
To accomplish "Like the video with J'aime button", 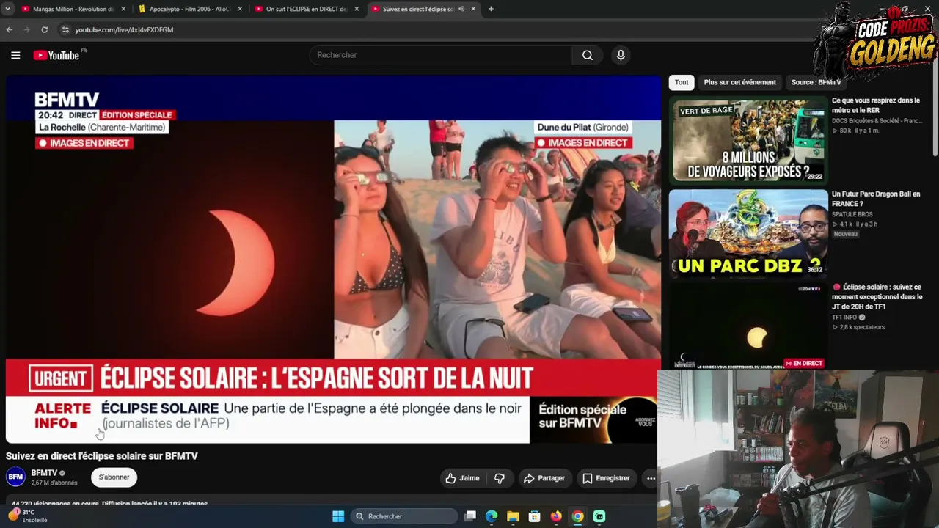I will (x=462, y=478).
